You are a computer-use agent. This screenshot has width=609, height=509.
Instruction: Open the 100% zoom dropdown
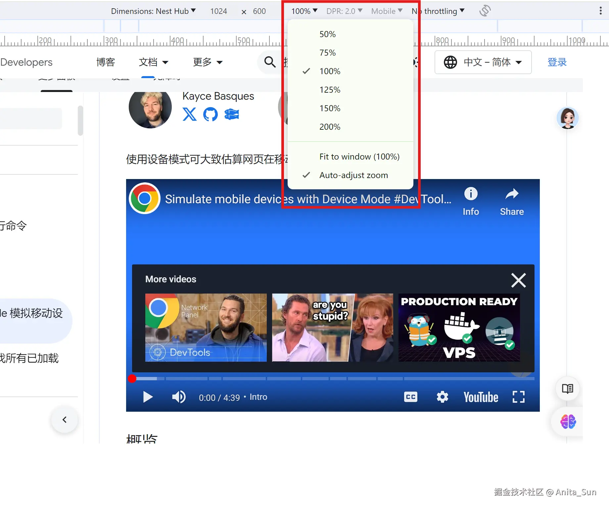[x=304, y=11]
